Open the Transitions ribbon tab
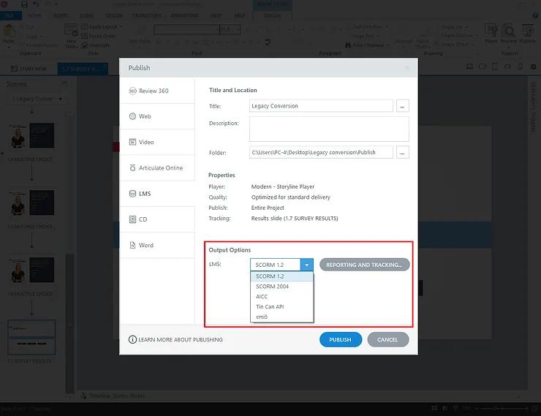The width and height of the screenshot is (541, 416). [x=148, y=15]
